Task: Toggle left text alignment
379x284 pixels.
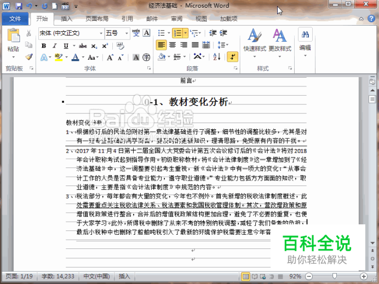Action: pyautogui.click(x=161, y=45)
